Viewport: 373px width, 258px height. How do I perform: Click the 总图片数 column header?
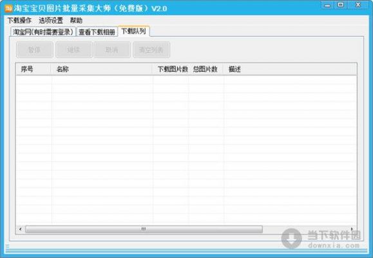[206, 69]
